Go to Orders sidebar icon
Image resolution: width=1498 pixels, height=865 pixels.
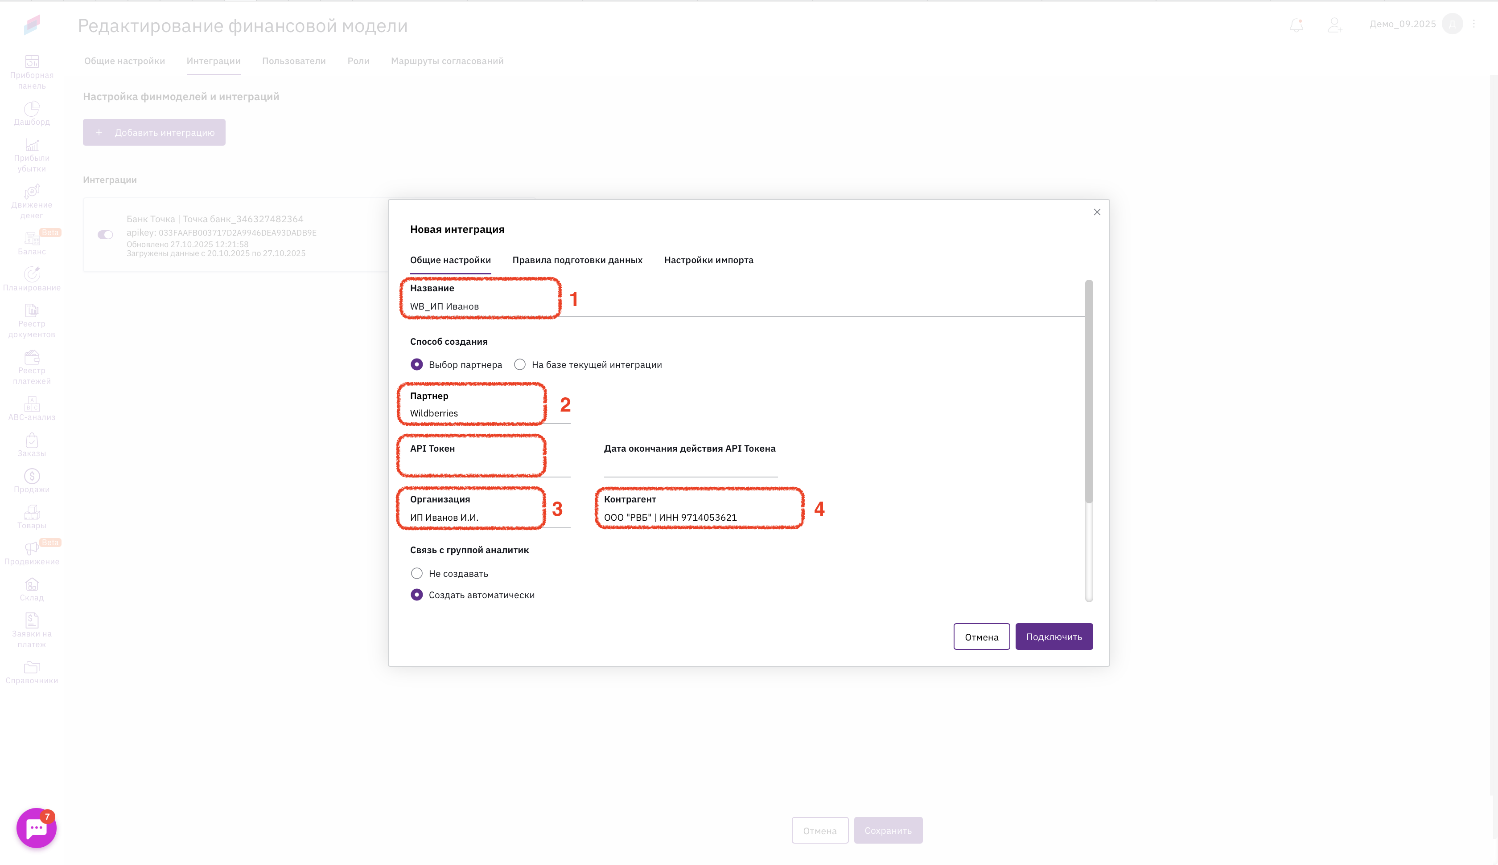(x=32, y=445)
